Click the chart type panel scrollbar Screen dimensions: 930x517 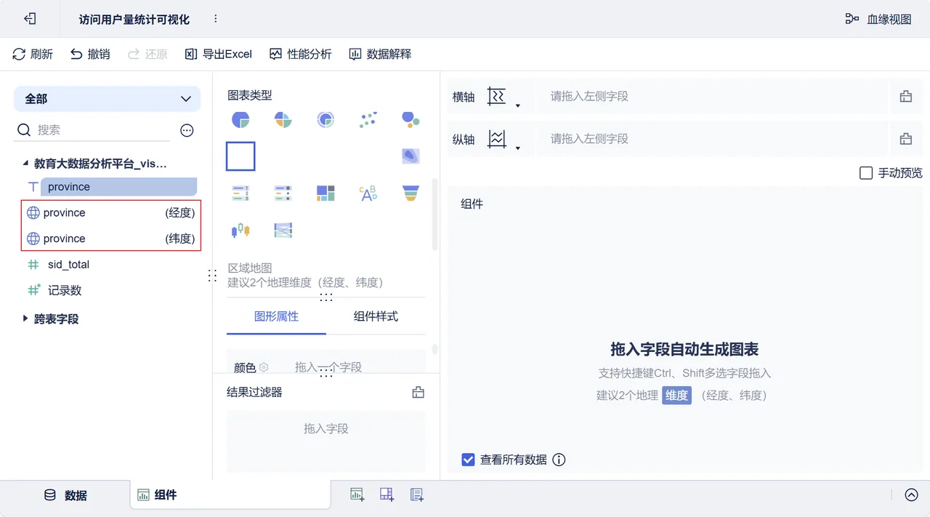(435, 215)
